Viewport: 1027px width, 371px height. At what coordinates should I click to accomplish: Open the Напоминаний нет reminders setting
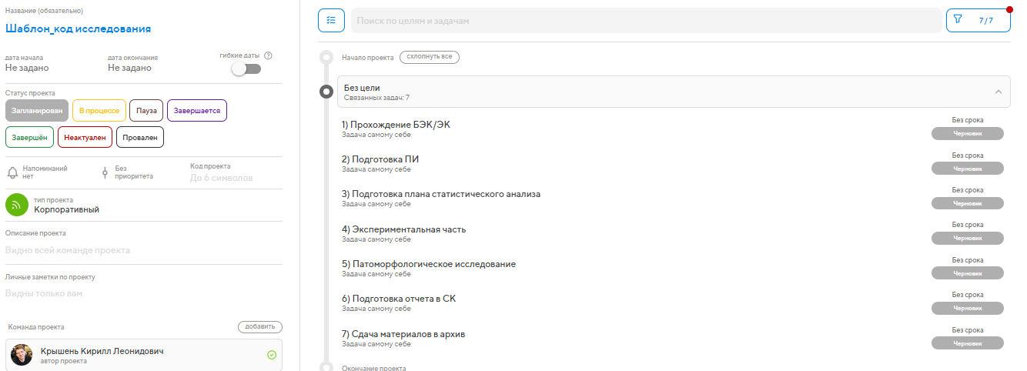click(37, 172)
